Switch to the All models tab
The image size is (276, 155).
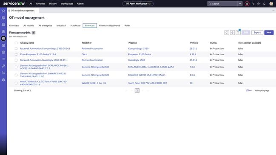(x=28, y=25)
